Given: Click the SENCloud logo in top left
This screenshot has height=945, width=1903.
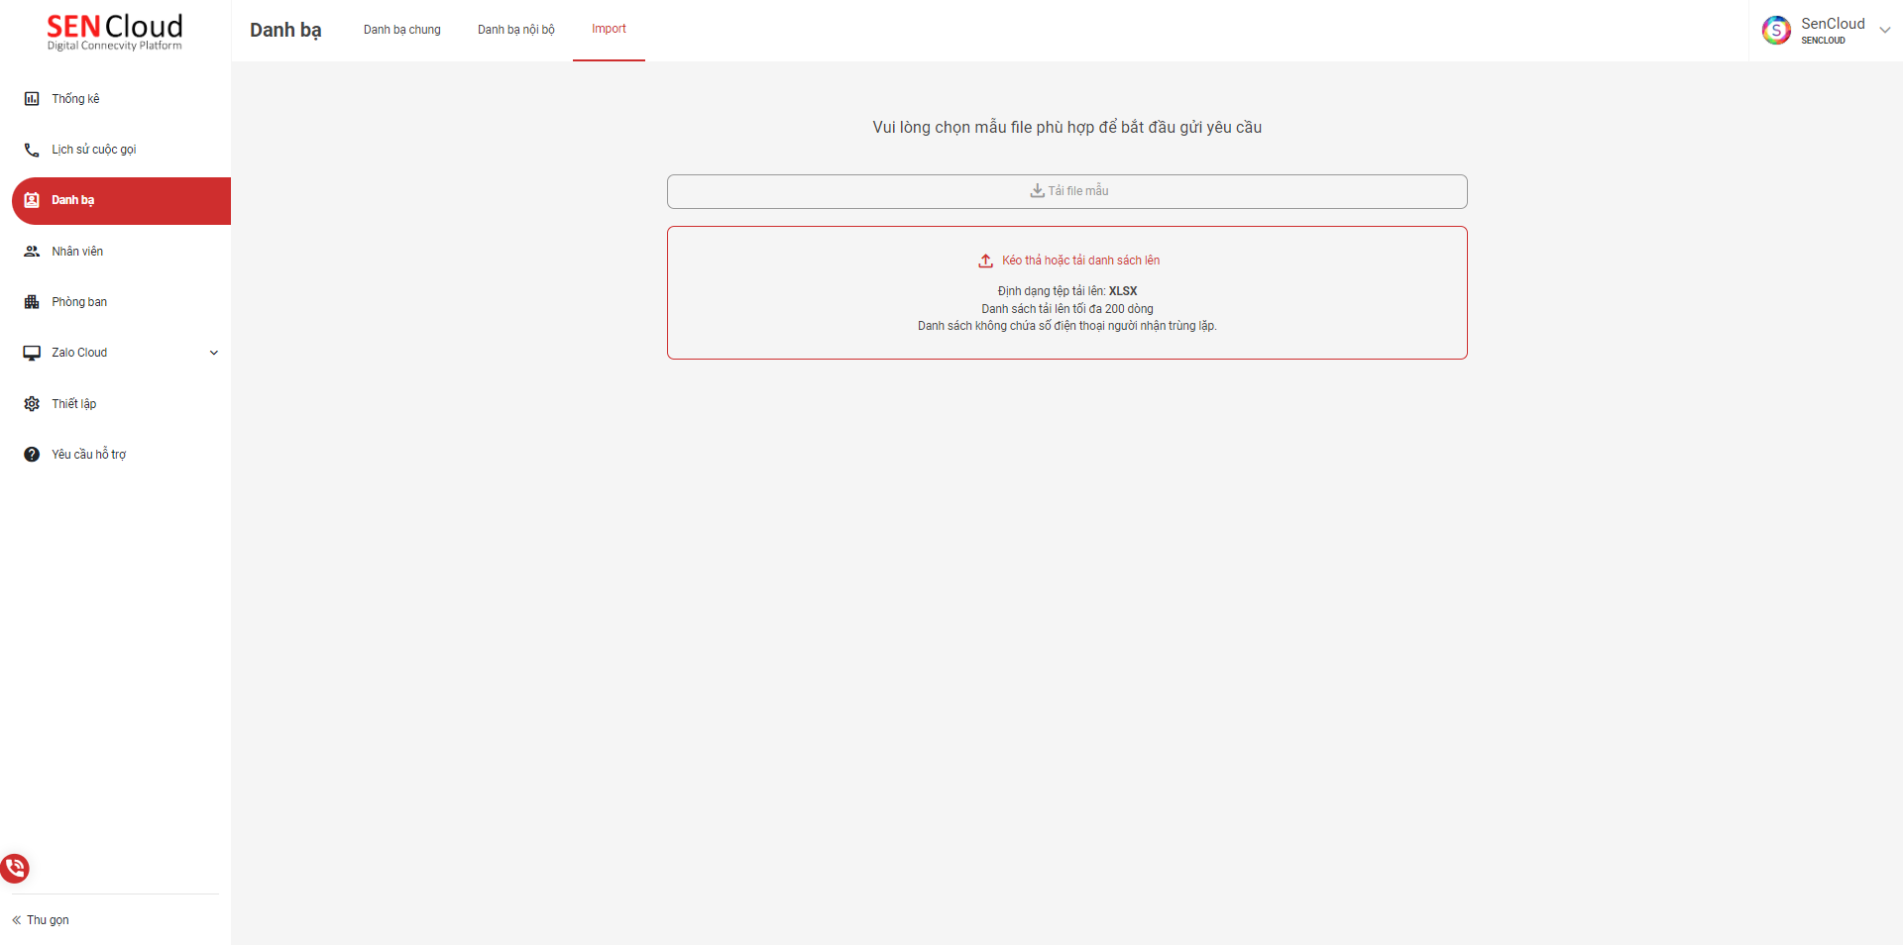Looking at the screenshot, I should tap(115, 32).
